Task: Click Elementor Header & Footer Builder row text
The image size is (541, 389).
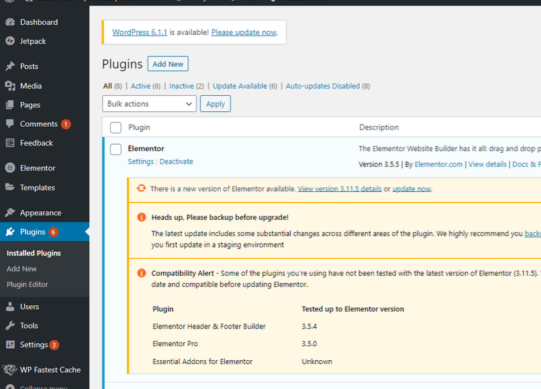Action: point(209,326)
